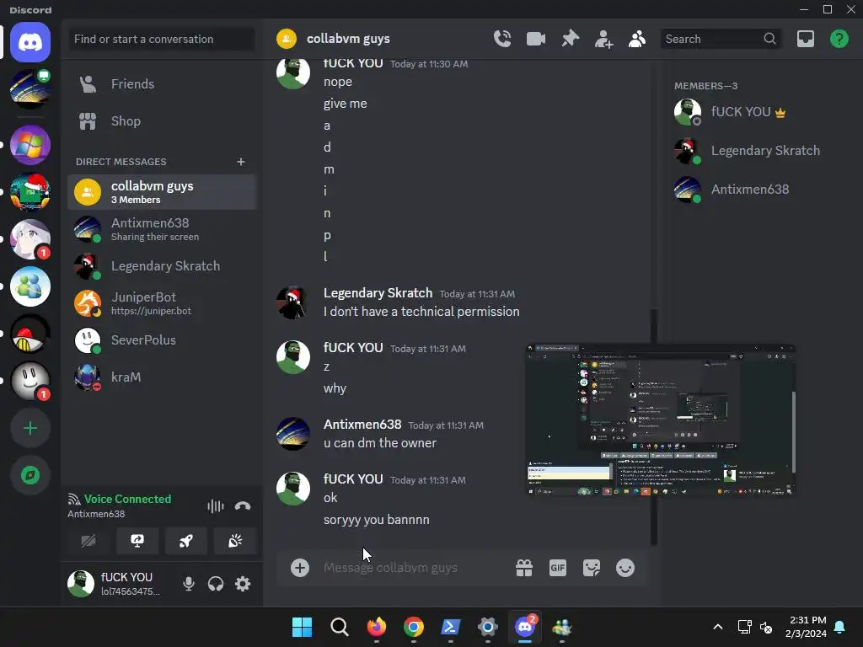Open the anime avatar server with notification

click(x=30, y=238)
